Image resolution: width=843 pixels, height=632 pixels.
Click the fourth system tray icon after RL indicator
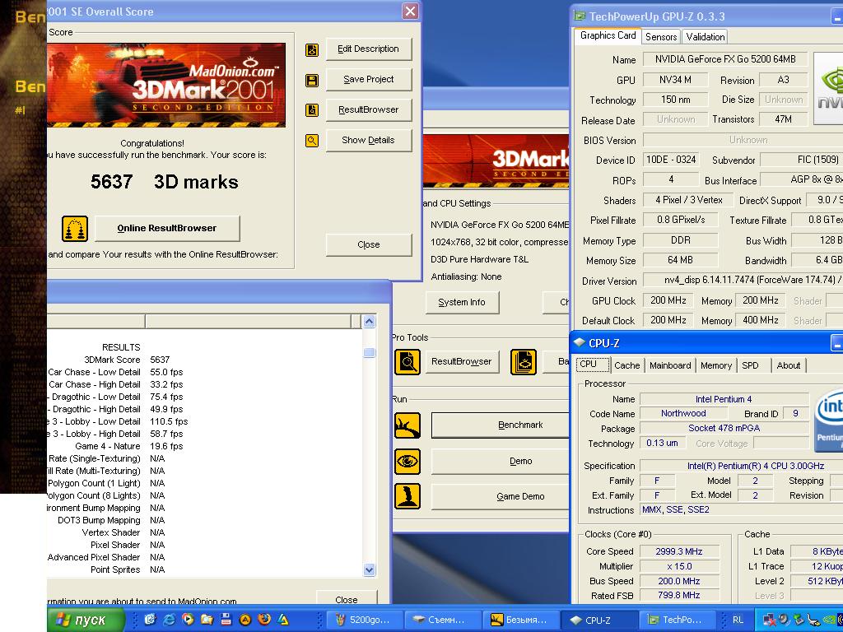coord(814,620)
